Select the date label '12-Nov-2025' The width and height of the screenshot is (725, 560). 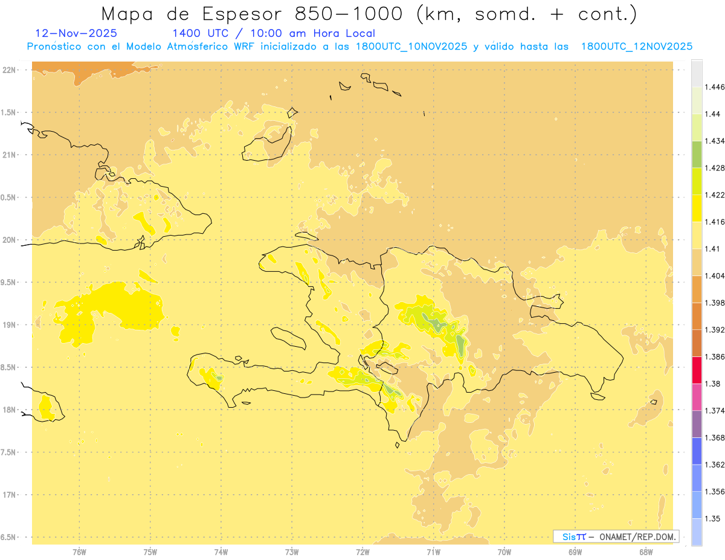(76, 33)
